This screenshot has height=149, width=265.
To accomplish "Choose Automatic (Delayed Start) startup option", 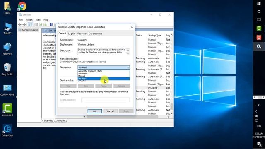I will pos(104,71).
